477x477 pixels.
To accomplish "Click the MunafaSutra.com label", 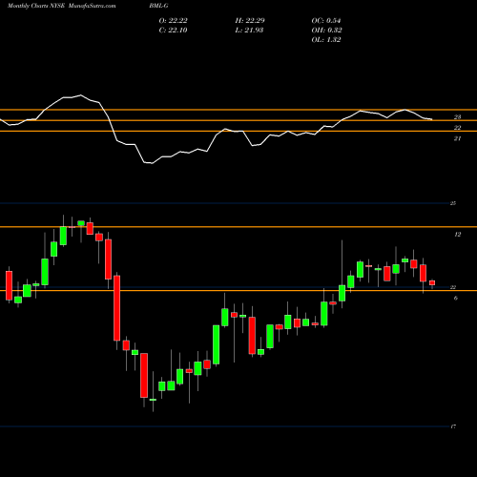I will tap(92, 6).
